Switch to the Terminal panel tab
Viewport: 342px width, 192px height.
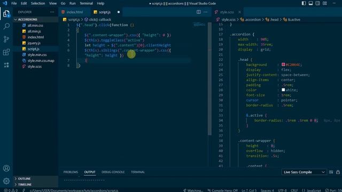[x=138, y=172]
